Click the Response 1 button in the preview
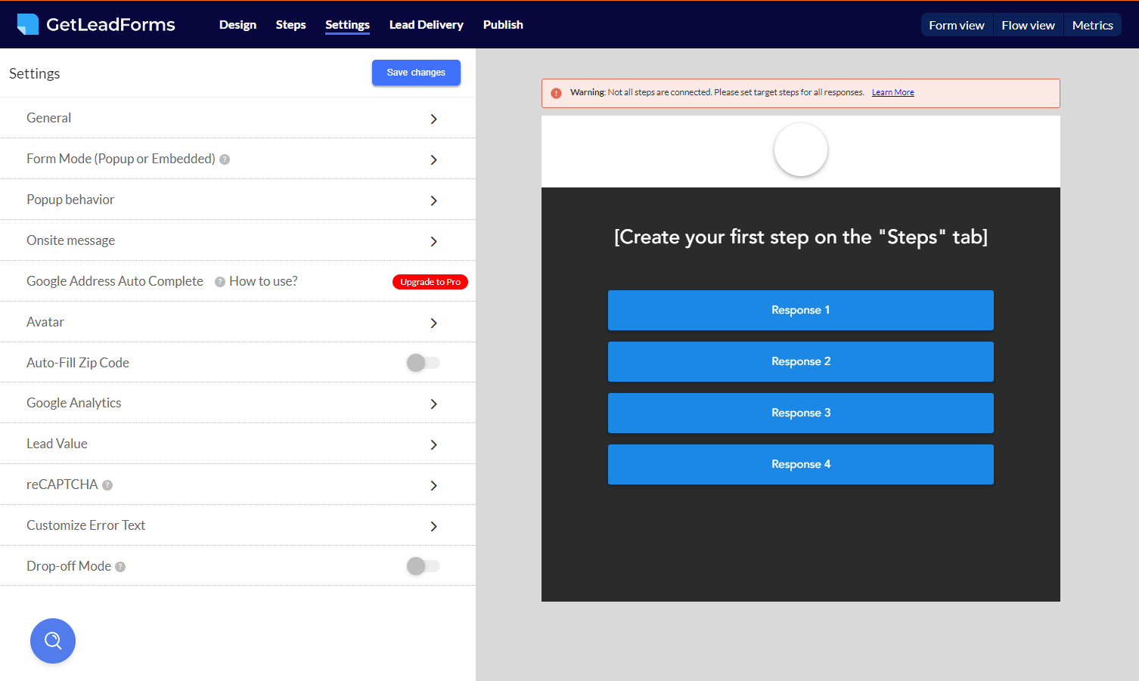1139x681 pixels. click(x=800, y=310)
